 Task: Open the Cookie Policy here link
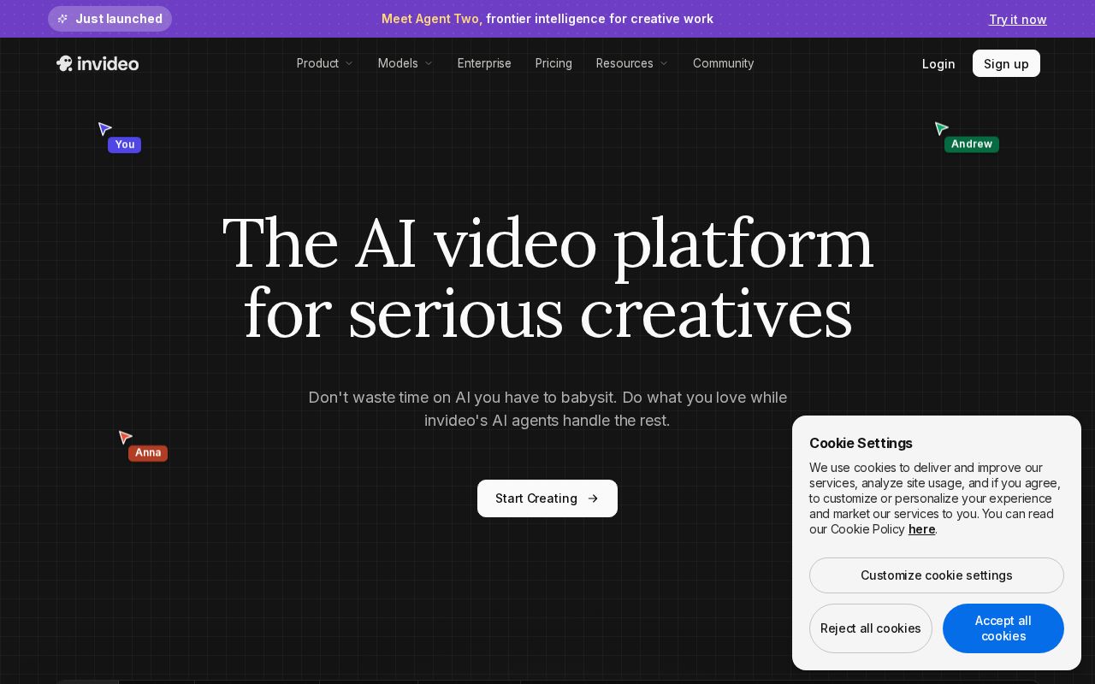click(921, 529)
